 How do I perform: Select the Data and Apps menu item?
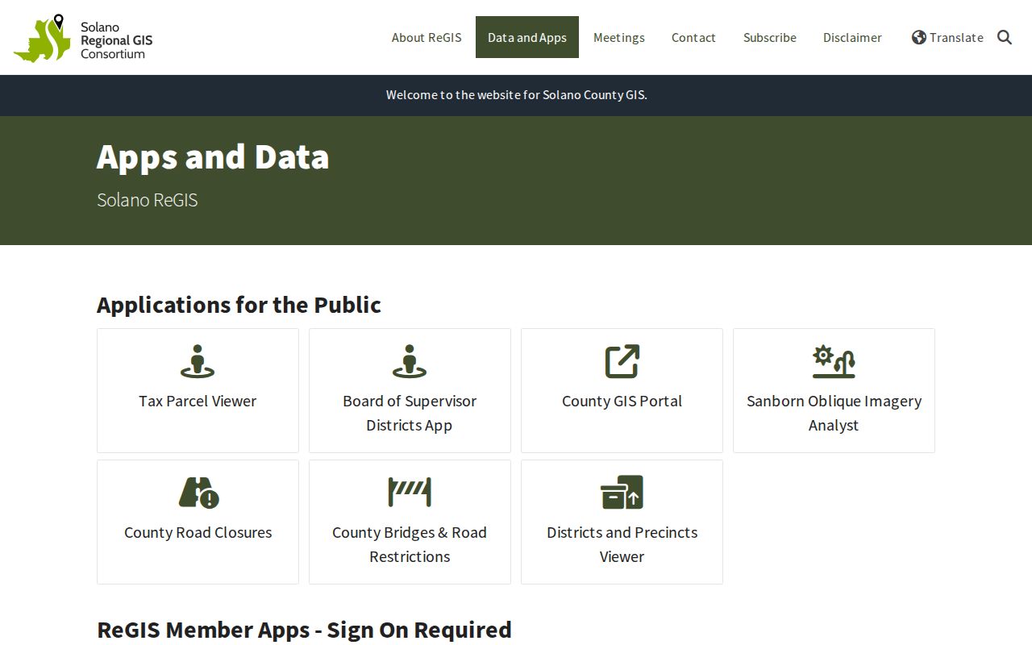527,37
